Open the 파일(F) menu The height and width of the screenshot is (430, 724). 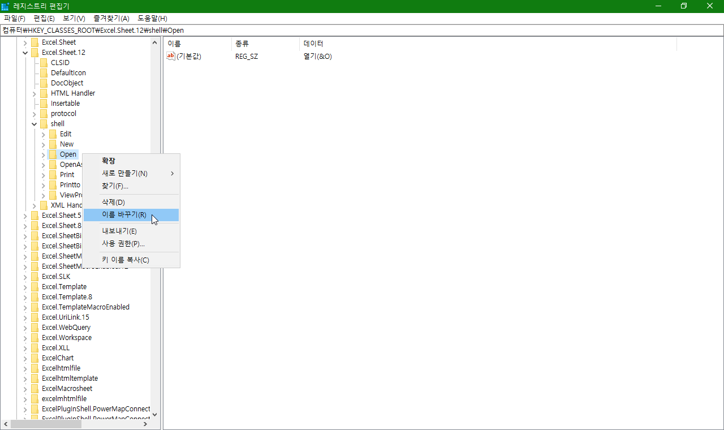pos(14,19)
